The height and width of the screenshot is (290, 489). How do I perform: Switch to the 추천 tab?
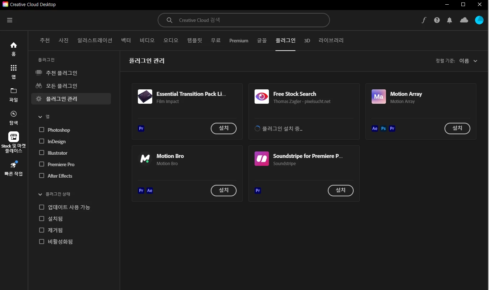45,41
